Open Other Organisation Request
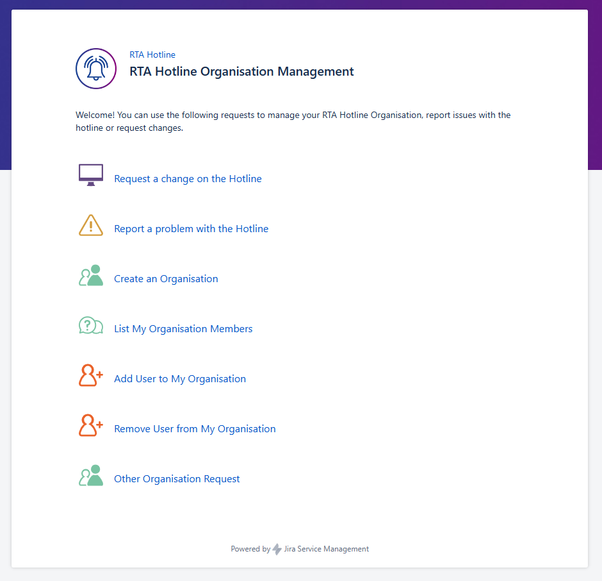Image resolution: width=602 pixels, height=581 pixels. (177, 479)
